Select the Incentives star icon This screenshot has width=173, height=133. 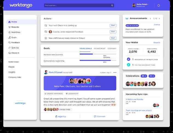pyautogui.click(x=10, y=32)
